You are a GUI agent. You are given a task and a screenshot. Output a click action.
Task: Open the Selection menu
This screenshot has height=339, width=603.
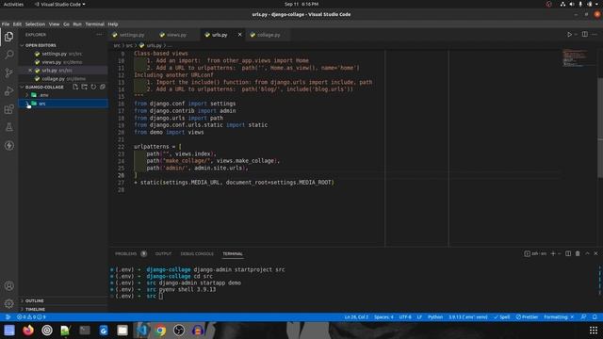tap(35, 24)
